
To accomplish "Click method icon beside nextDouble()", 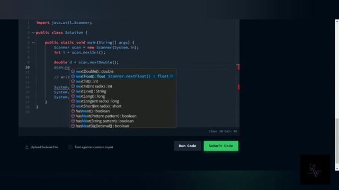I will pyautogui.click(x=73, y=71).
